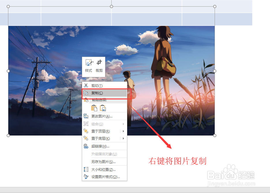
Task: Click the Size and Position icon
Action: pos(86,169)
